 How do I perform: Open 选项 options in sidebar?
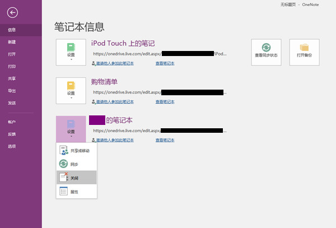coord(21,147)
